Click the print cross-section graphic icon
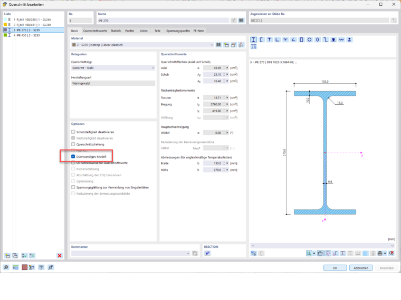401x300 pixels. click(x=380, y=253)
